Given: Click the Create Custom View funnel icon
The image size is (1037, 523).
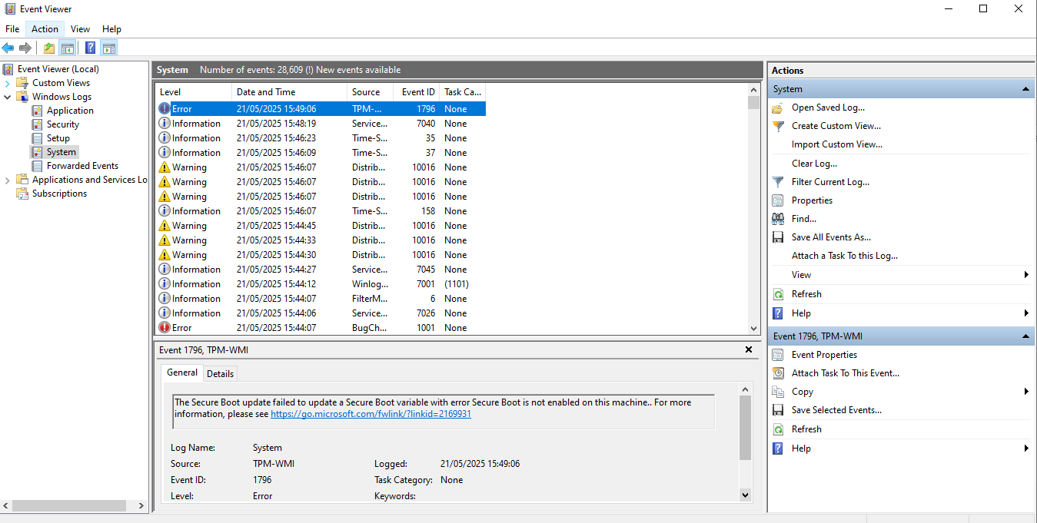Looking at the screenshot, I should pyautogui.click(x=778, y=126).
